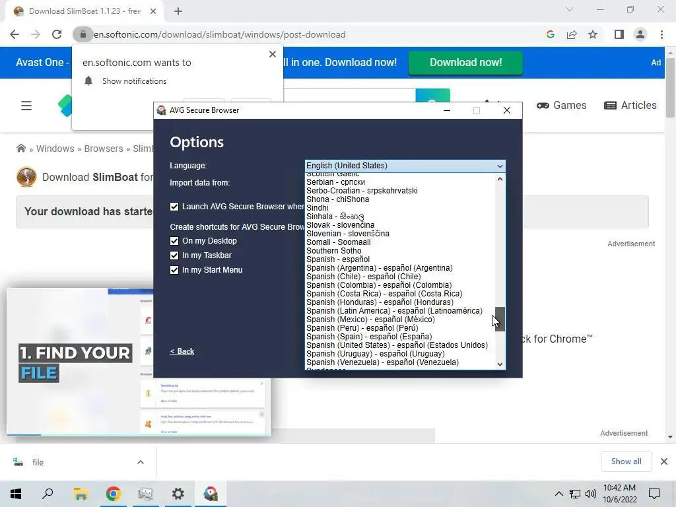Open Softonic hamburger menu
The image size is (676, 507).
tap(26, 106)
